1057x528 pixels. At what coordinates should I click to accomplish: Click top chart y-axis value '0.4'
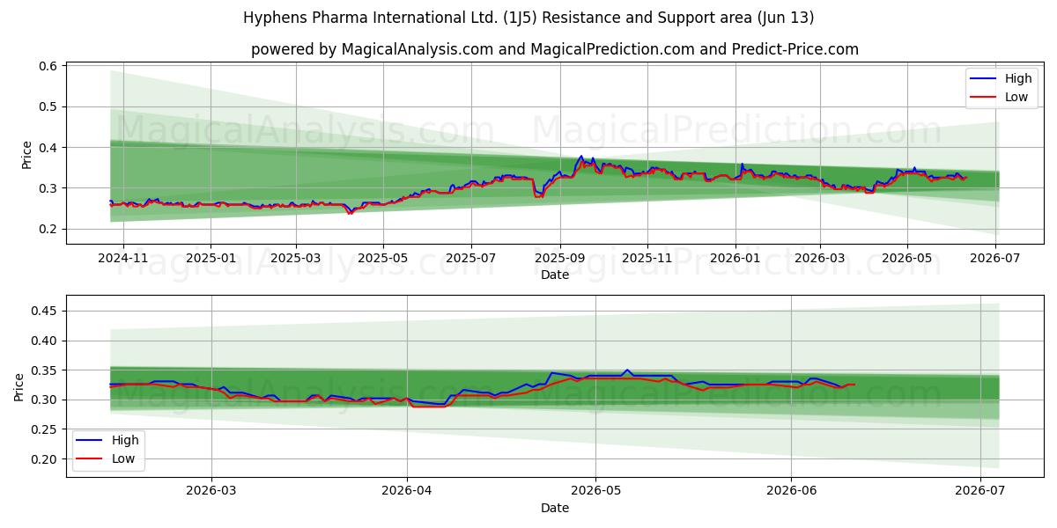(x=48, y=147)
